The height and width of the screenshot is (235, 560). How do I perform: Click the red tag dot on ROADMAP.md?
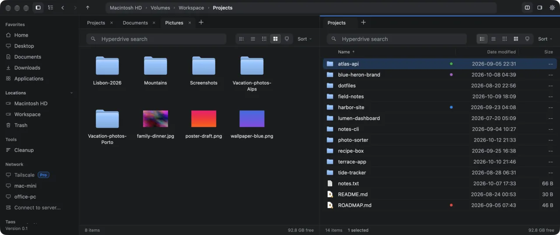point(451,205)
